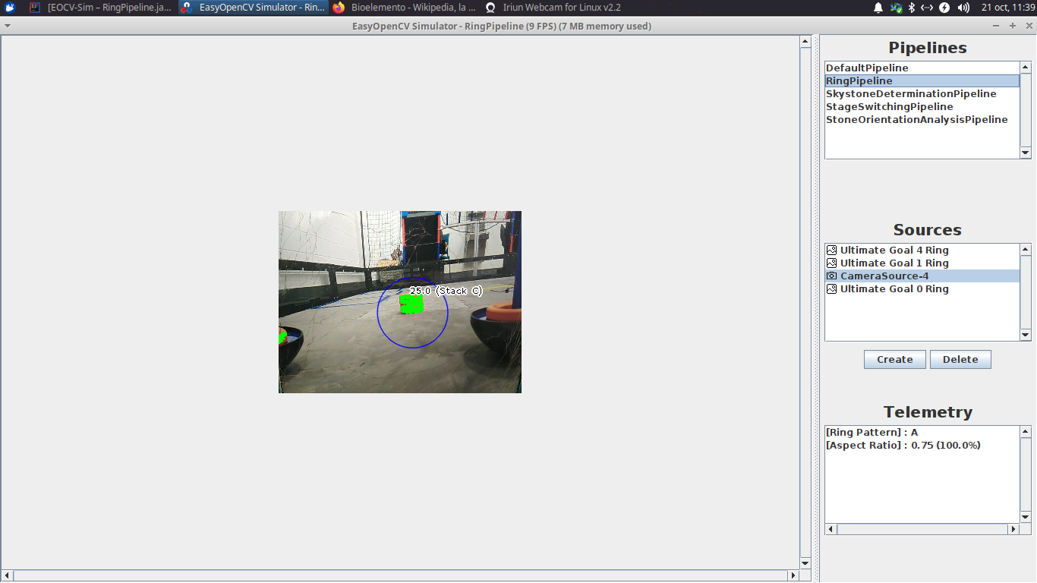The width and height of the screenshot is (1037, 583).
Task: Select DefaultPipeline from Pipelines list
Action: coord(867,68)
